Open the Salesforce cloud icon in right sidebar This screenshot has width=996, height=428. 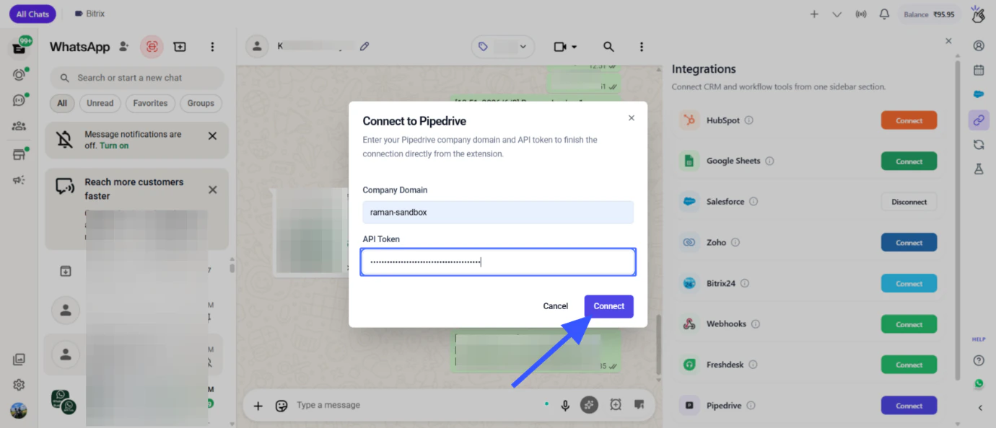coord(979,94)
